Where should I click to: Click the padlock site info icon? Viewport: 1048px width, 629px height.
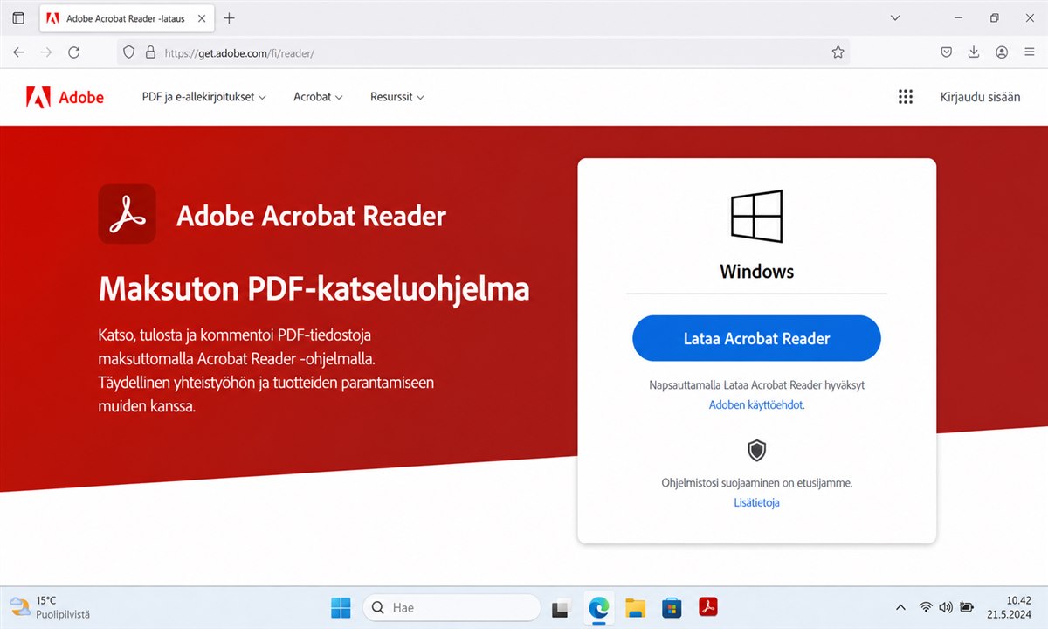pyautogui.click(x=150, y=52)
